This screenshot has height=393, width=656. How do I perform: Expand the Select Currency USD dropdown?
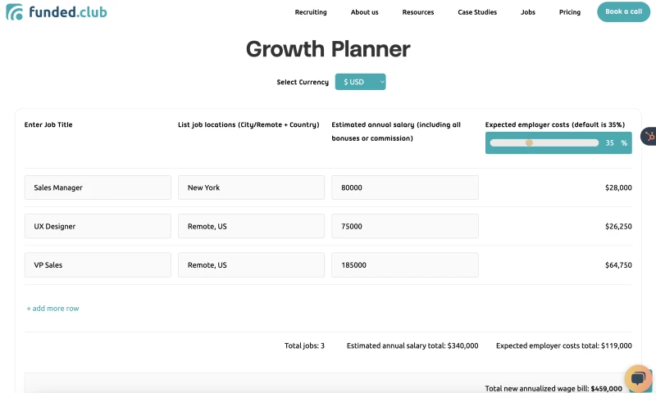tap(360, 82)
